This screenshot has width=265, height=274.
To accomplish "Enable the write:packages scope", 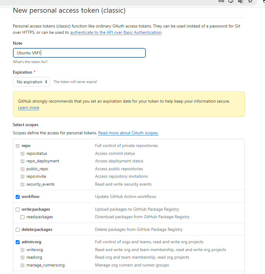I will point(18,209).
